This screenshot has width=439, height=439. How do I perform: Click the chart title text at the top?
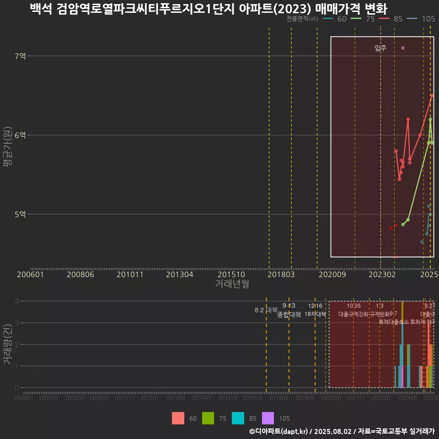click(x=209, y=8)
